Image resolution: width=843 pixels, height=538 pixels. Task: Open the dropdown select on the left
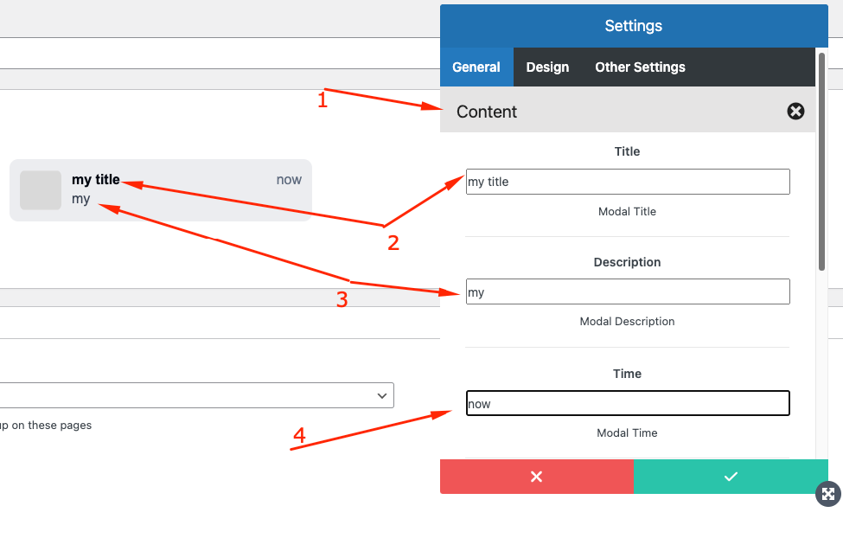coord(197,395)
